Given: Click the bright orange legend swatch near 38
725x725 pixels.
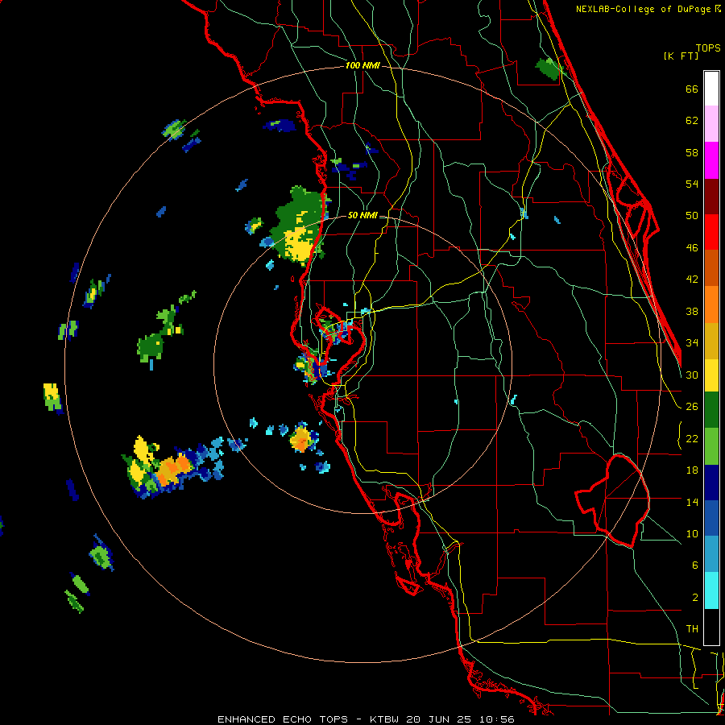Looking at the screenshot, I should click(x=711, y=304).
